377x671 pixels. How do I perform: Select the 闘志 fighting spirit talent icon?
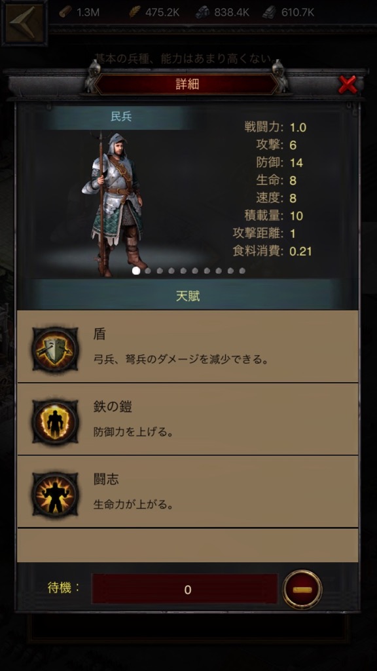(55, 495)
